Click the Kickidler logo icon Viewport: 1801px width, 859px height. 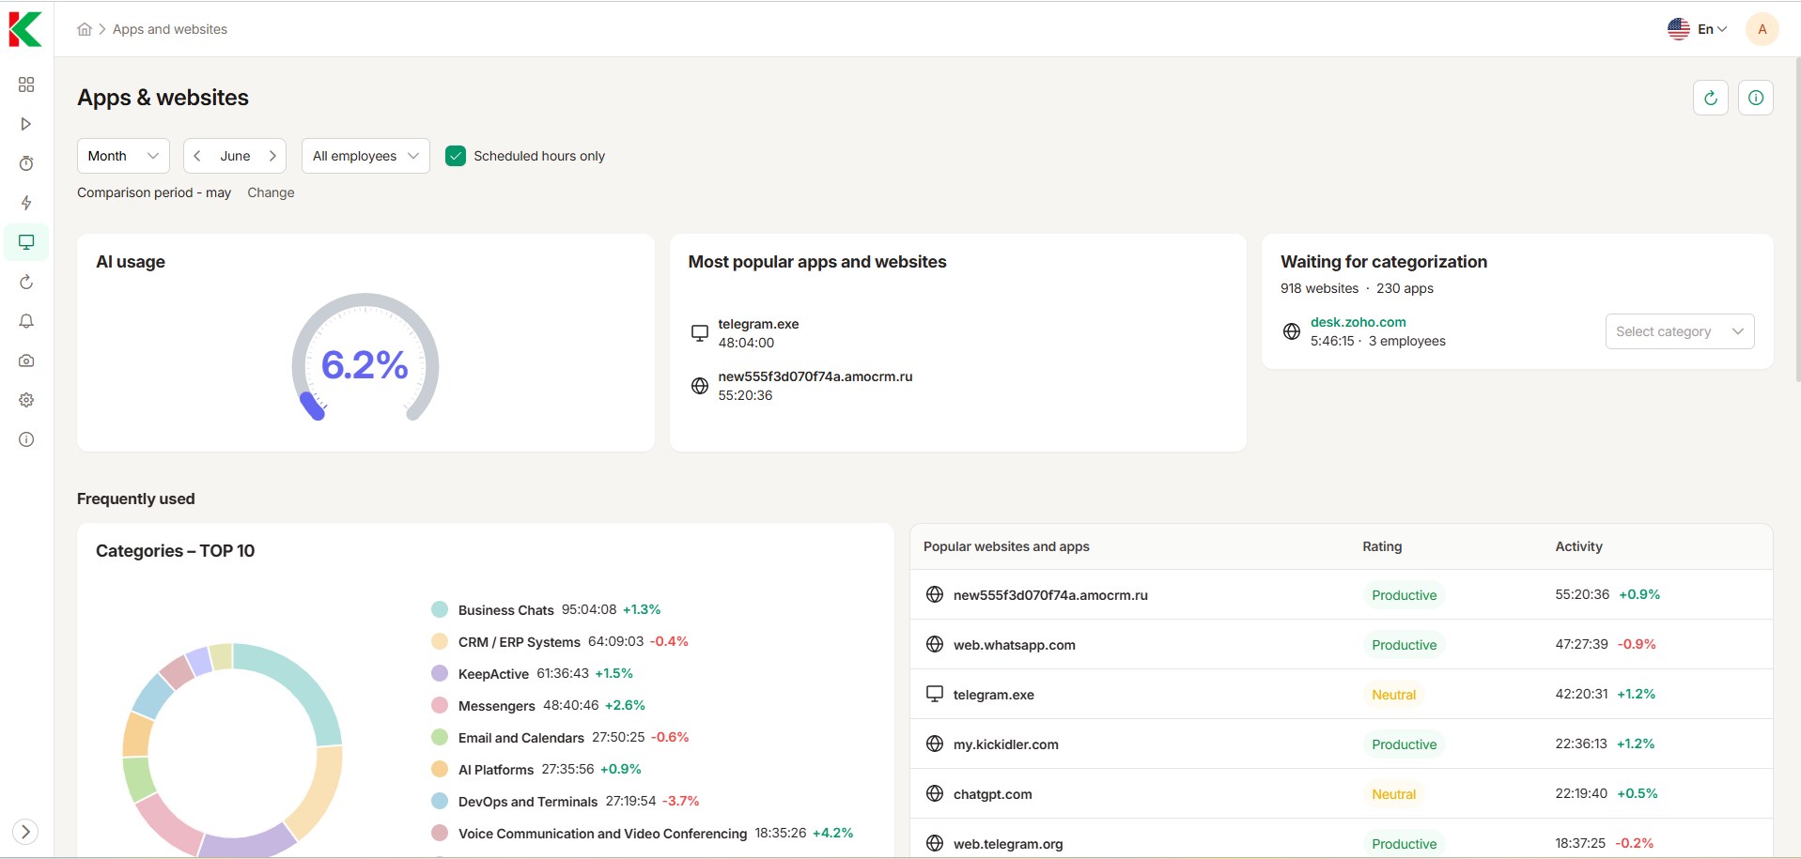(25, 29)
